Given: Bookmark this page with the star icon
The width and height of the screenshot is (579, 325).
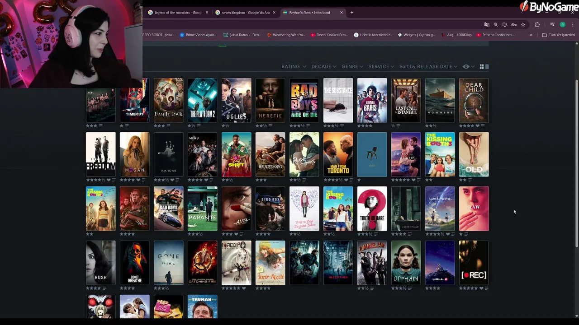Looking at the screenshot, I should click(523, 25).
